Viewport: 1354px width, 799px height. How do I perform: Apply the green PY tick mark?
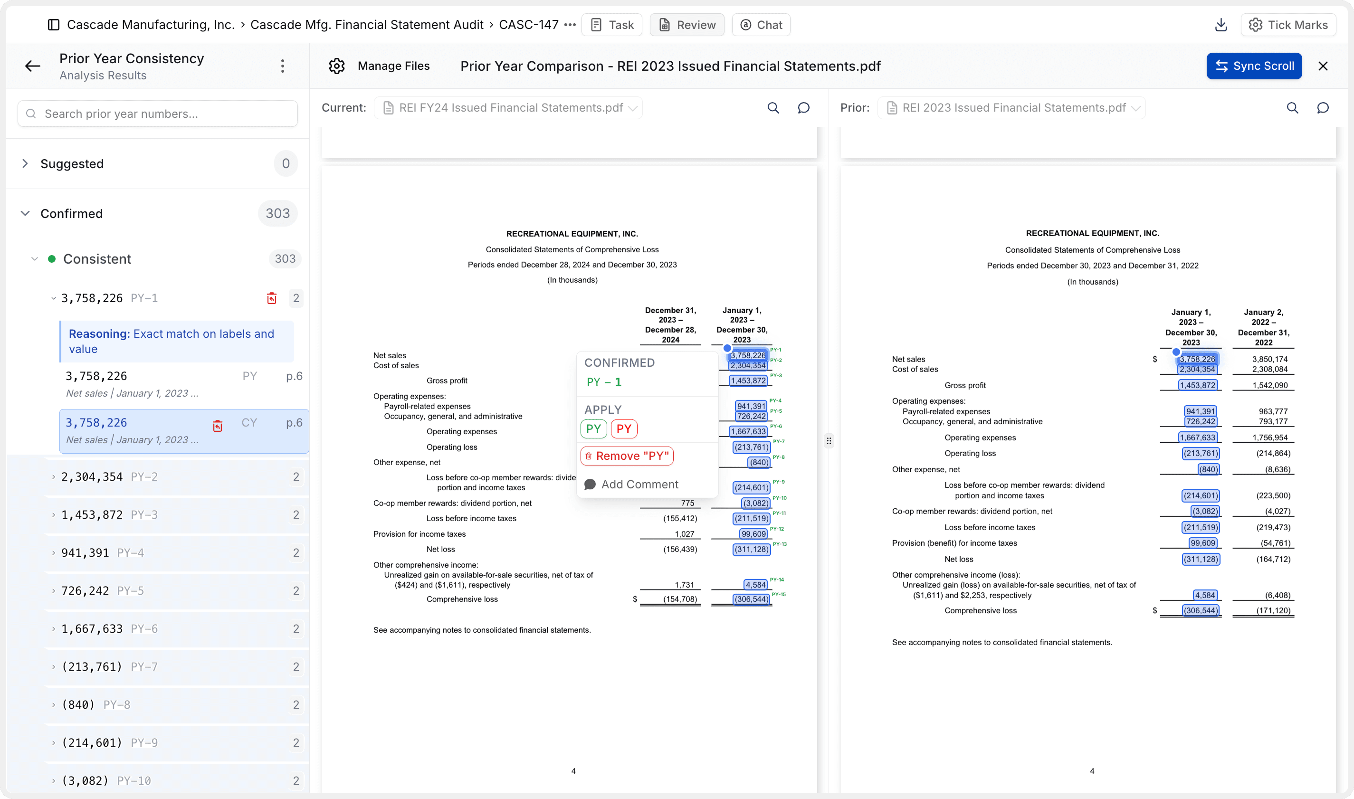pos(594,428)
